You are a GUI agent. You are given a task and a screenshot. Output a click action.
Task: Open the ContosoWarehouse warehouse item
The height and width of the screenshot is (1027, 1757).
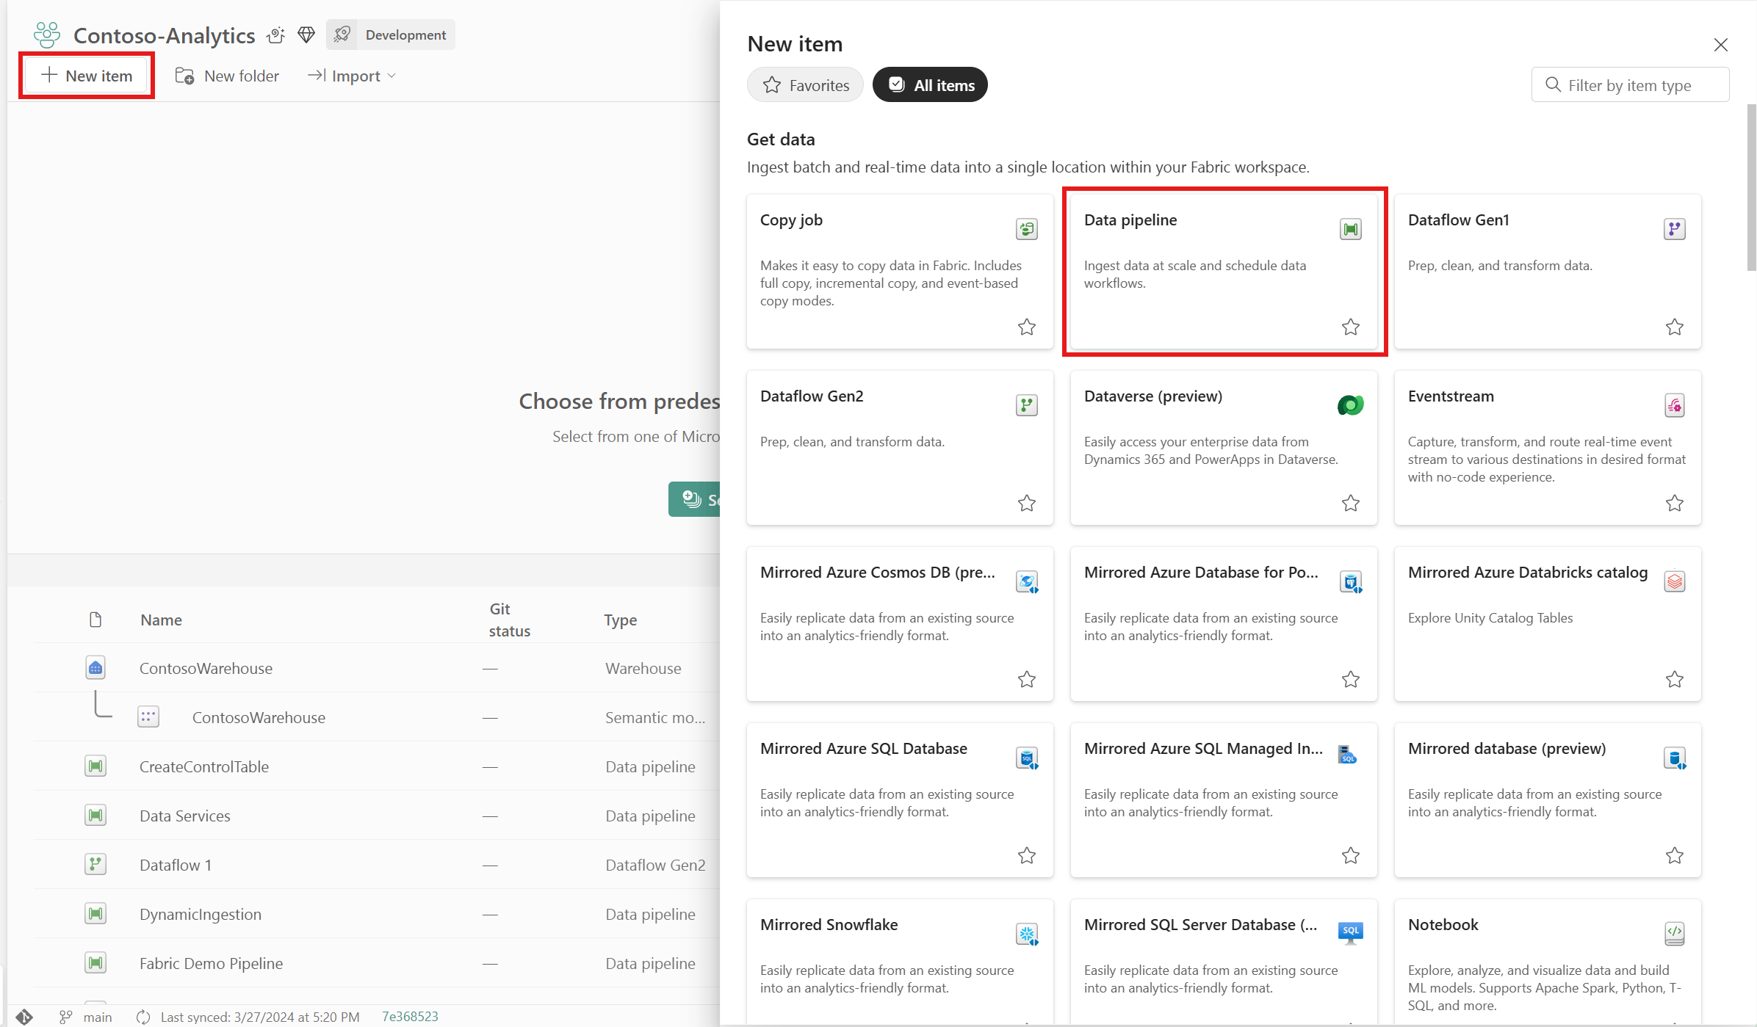click(x=206, y=668)
